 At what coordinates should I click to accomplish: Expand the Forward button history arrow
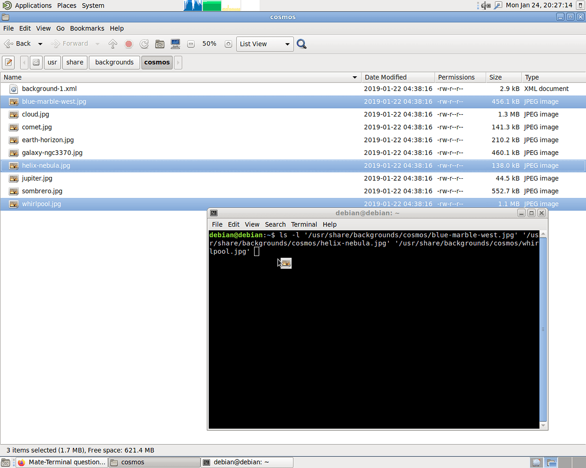point(97,44)
